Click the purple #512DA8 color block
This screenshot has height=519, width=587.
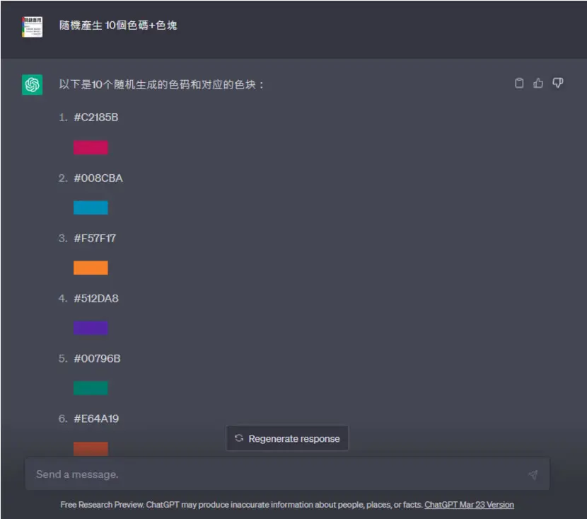coord(91,328)
